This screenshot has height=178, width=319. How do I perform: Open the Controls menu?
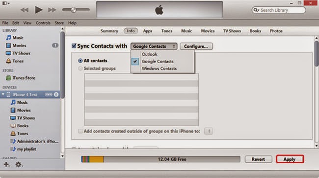(x=43, y=23)
